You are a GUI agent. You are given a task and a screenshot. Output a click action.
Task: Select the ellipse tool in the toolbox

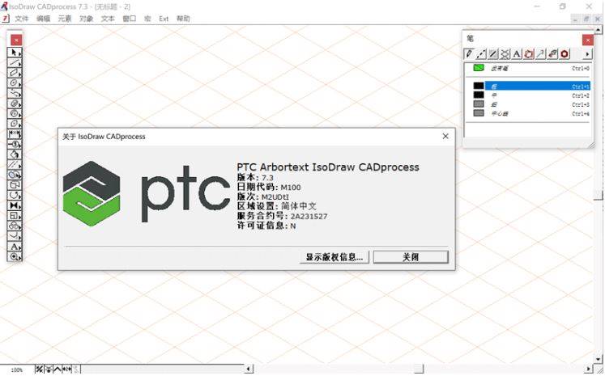pyautogui.click(x=15, y=82)
